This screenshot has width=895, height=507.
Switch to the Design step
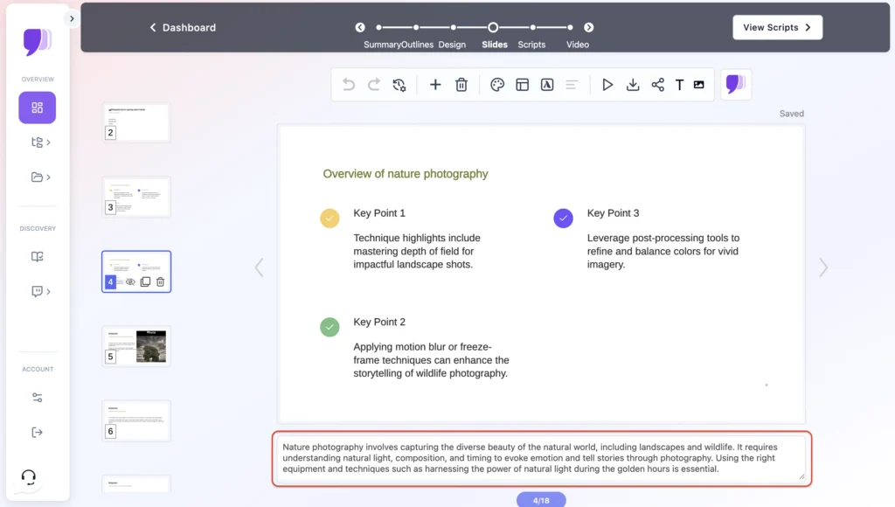(x=452, y=45)
